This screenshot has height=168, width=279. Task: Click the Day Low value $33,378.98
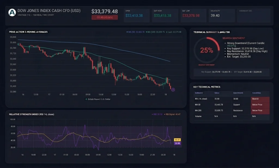point(191,16)
